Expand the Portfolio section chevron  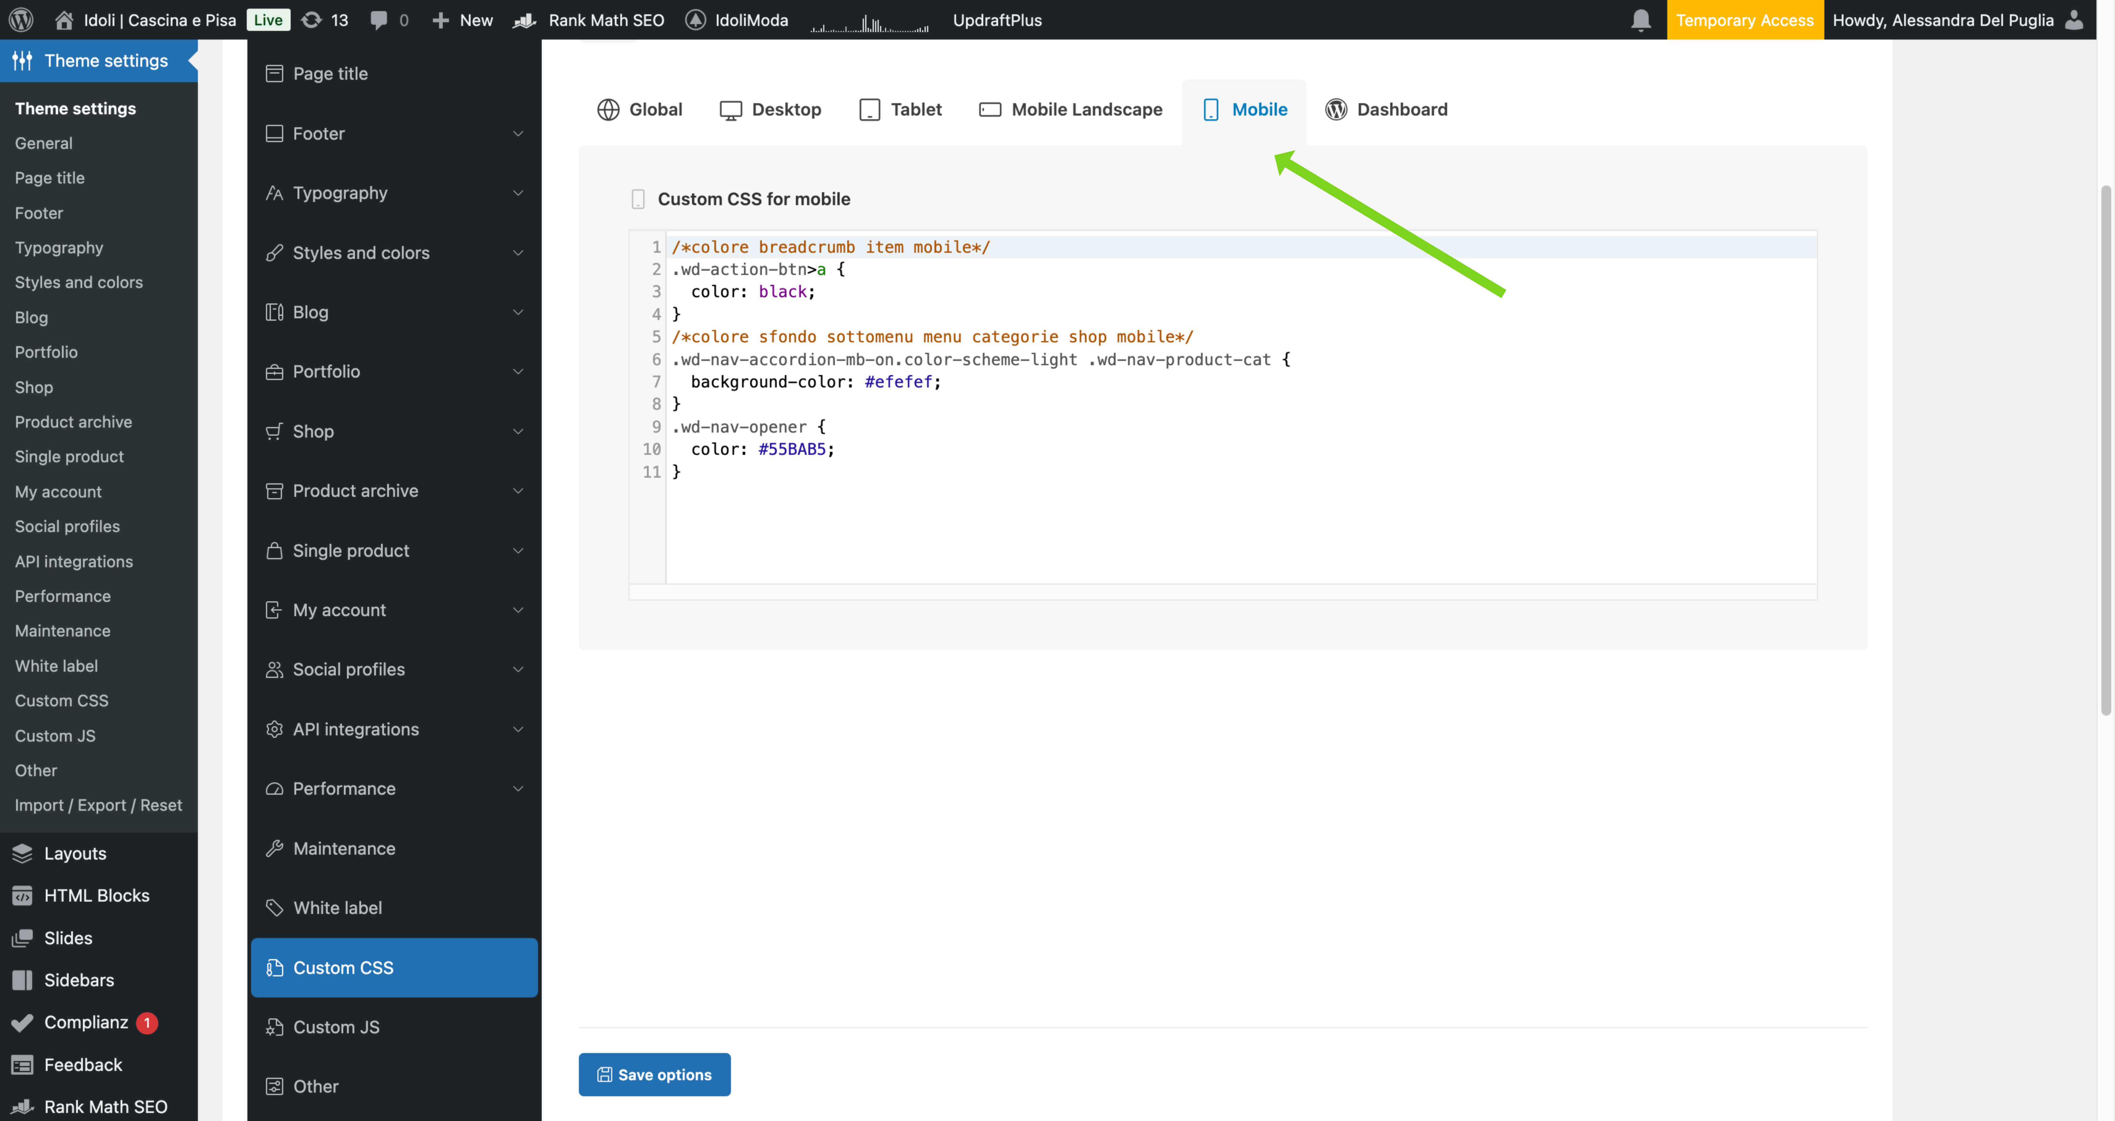pos(518,372)
